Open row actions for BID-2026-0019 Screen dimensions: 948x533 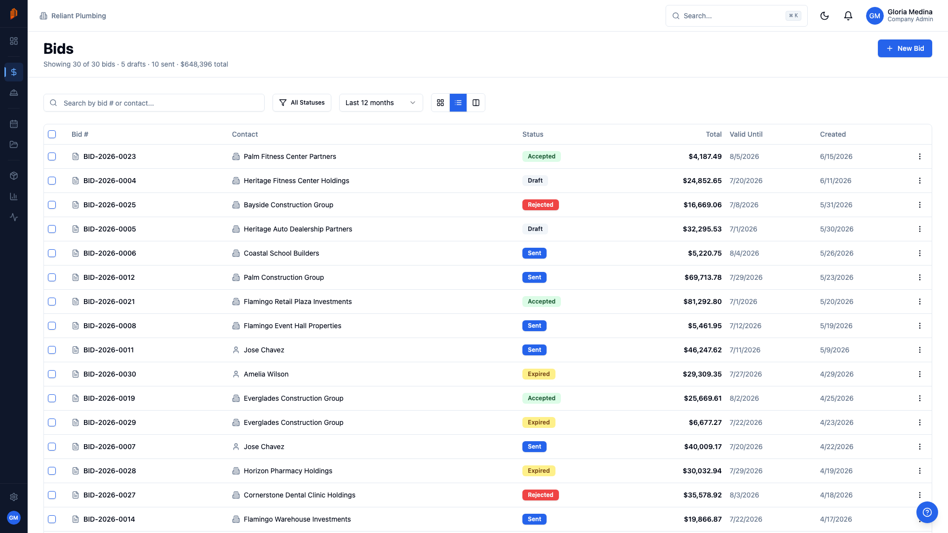coord(920,398)
